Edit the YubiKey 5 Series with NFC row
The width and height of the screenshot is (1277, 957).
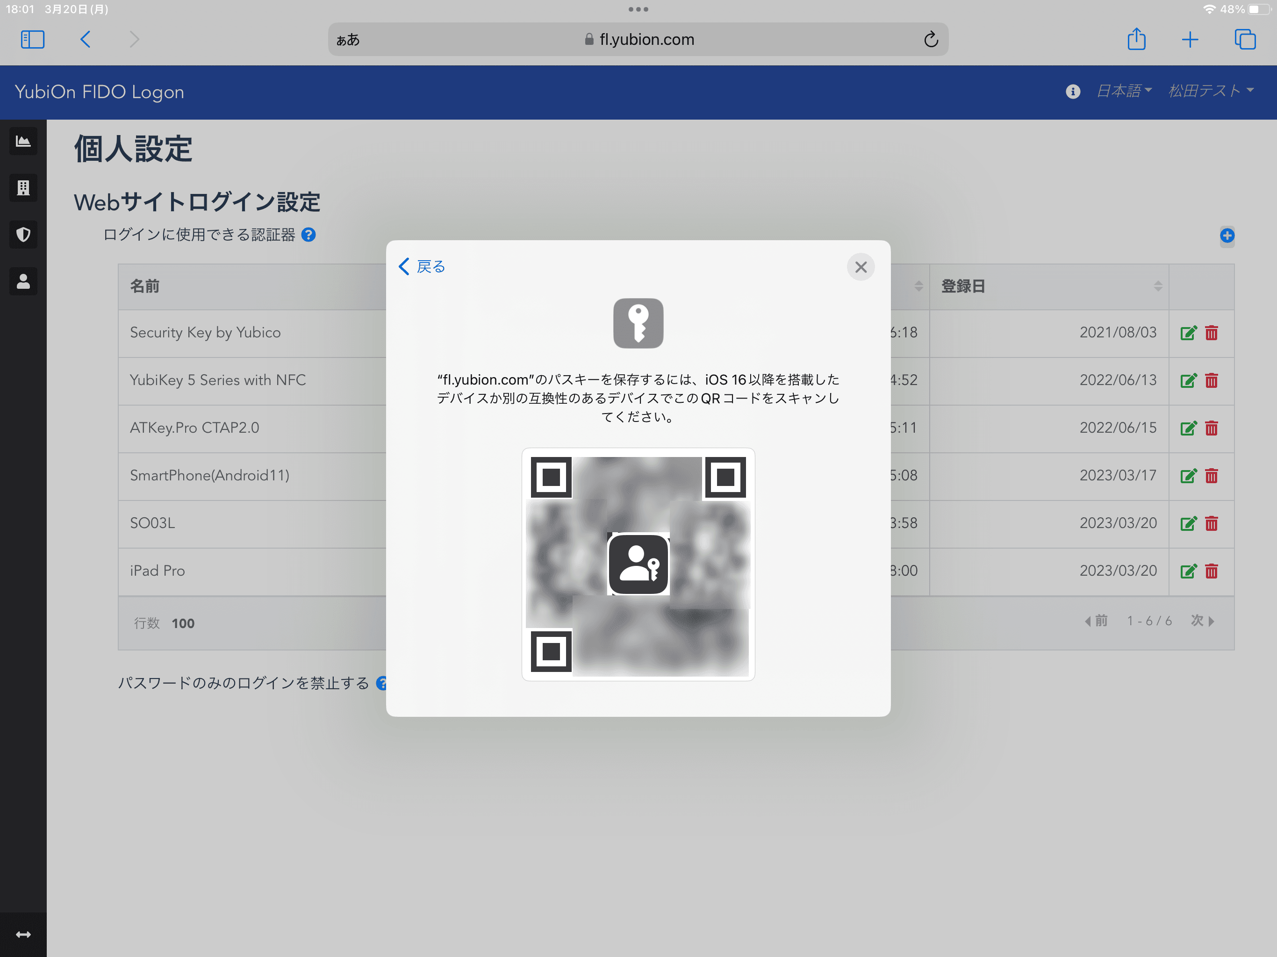1188,381
